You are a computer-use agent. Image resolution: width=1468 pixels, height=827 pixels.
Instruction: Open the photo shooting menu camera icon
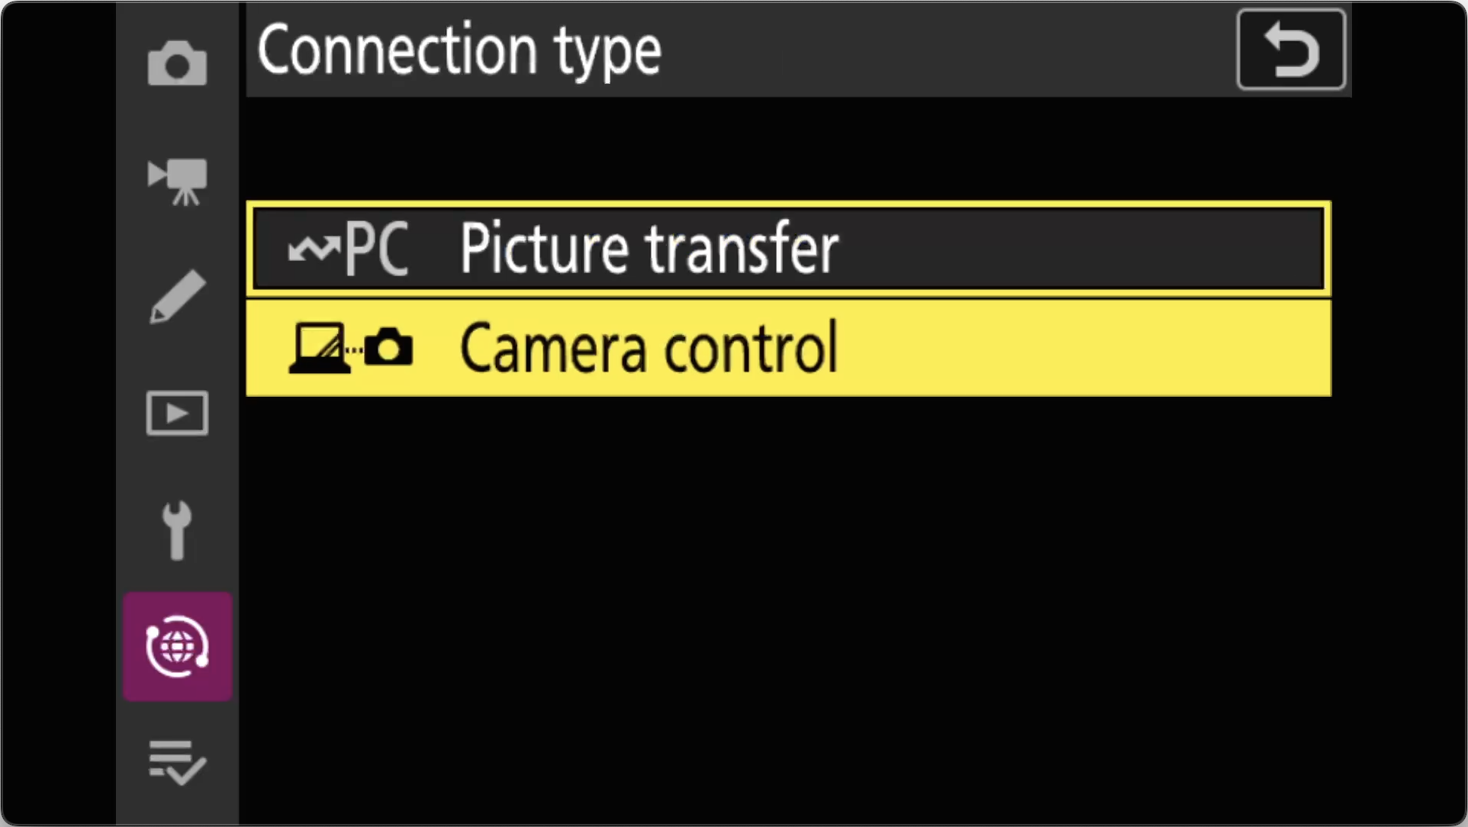pyautogui.click(x=177, y=63)
